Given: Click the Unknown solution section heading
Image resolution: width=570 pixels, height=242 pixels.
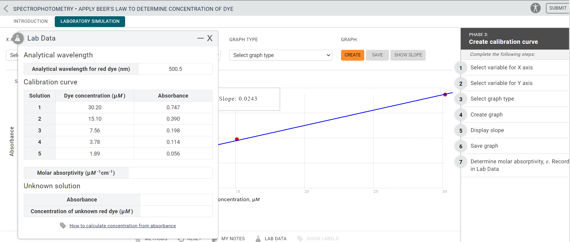Looking at the screenshot, I should point(52,186).
